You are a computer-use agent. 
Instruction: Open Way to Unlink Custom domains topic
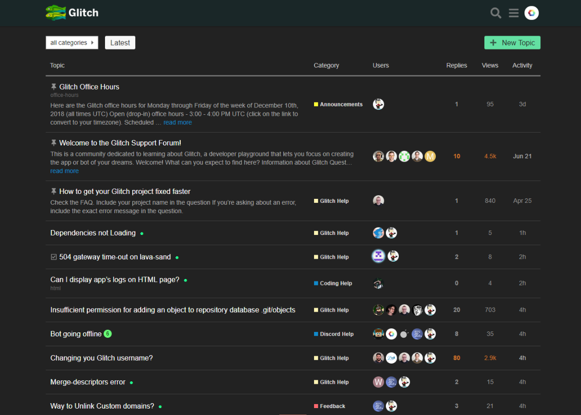pyautogui.click(x=102, y=406)
